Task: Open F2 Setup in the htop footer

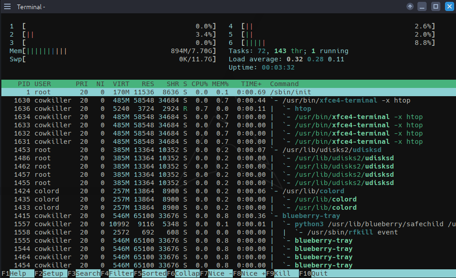Action: point(51,273)
